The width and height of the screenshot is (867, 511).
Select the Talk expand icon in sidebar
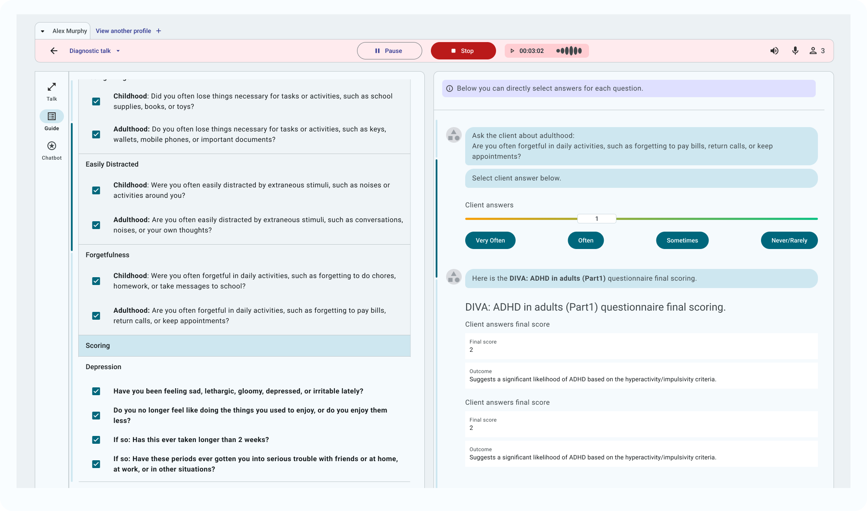pyautogui.click(x=51, y=87)
